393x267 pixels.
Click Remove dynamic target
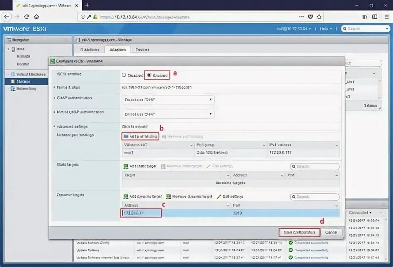click(x=189, y=197)
